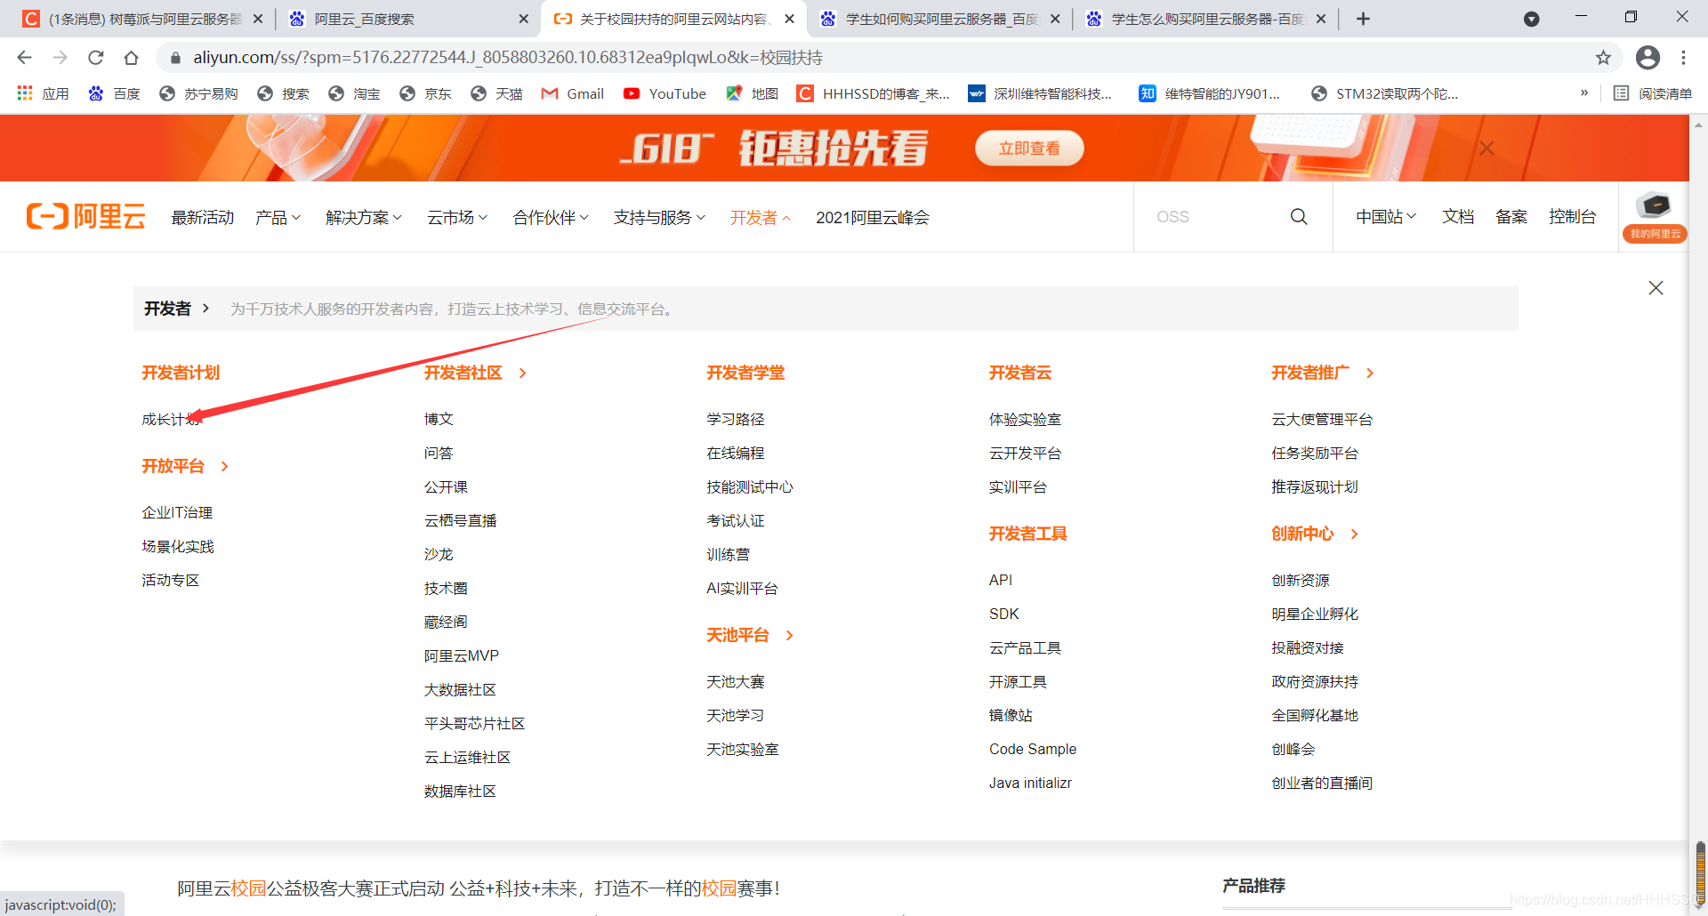Open the Gmail bookmark
The height and width of the screenshot is (916, 1708).
(x=572, y=93)
